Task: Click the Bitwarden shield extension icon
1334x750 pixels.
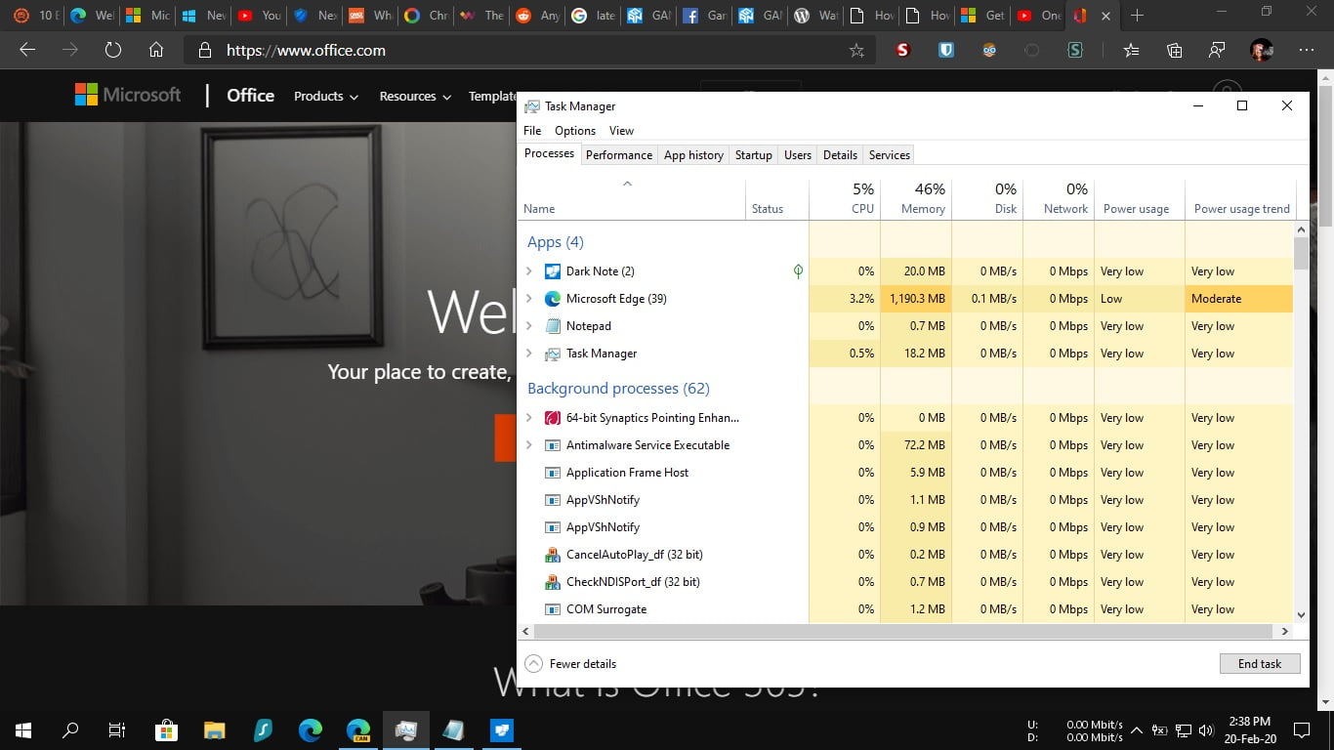Action: tap(945, 49)
